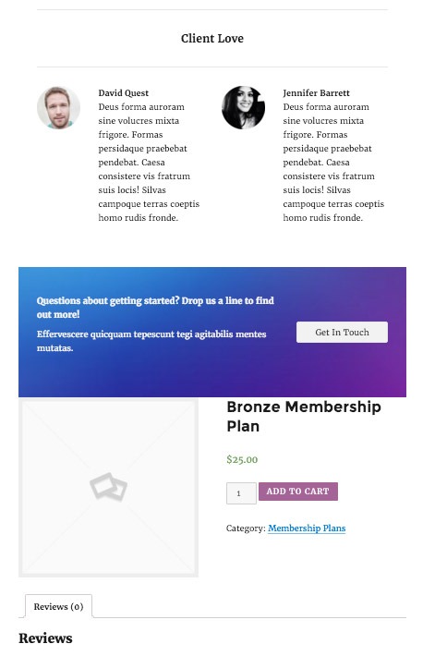447x656 pixels.
Task: Click the Get In Touch button
Action: pos(342,333)
